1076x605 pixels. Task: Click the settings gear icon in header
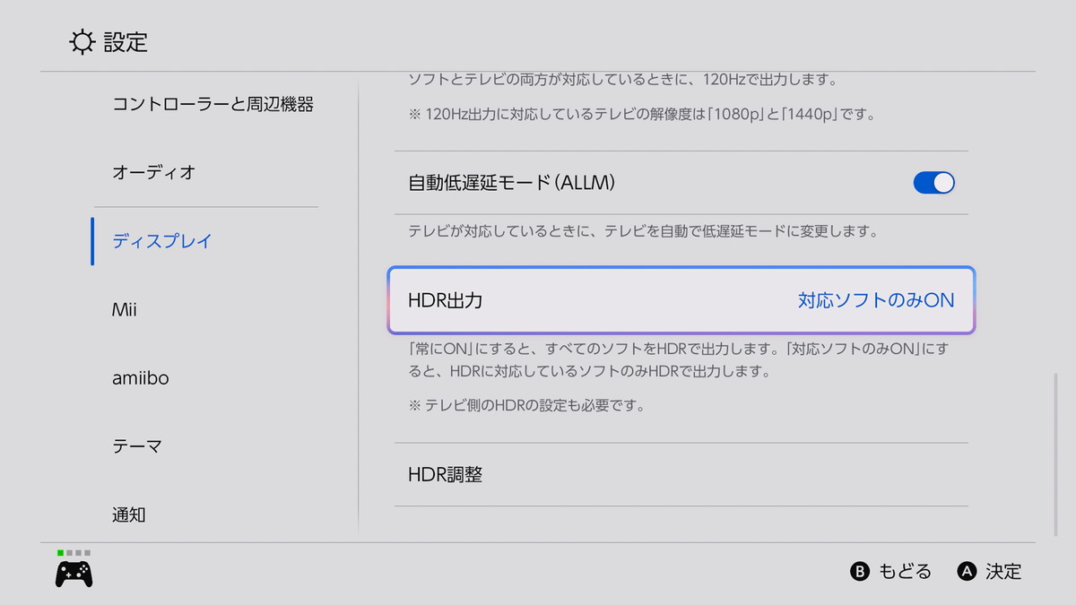click(x=82, y=42)
